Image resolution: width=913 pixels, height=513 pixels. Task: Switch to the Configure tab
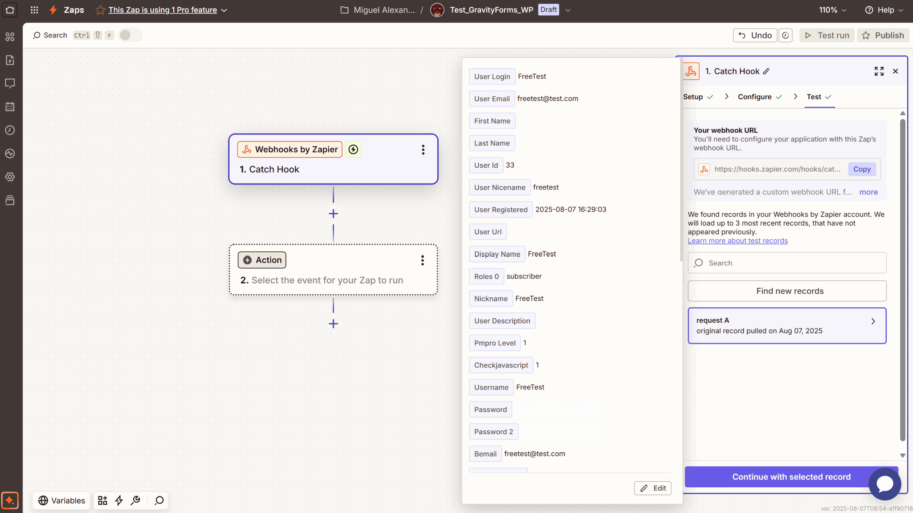point(759,97)
